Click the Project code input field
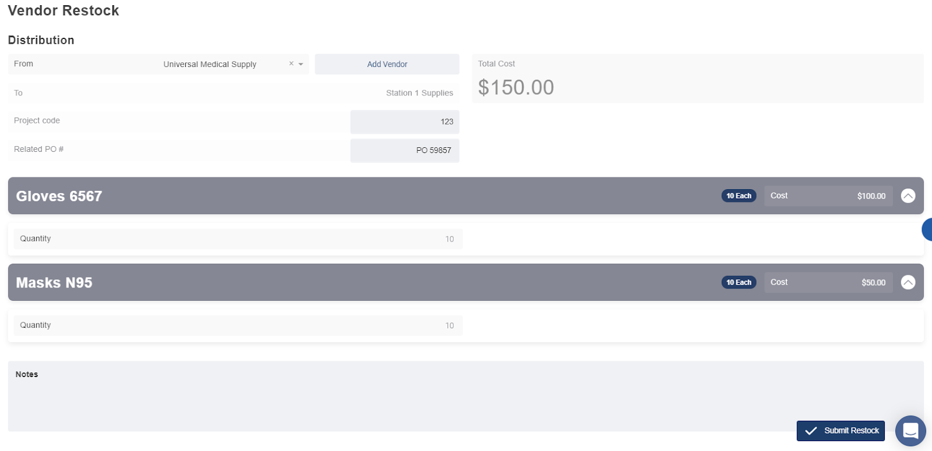The width and height of the screenshot is (932, 451). coord(405,122)
